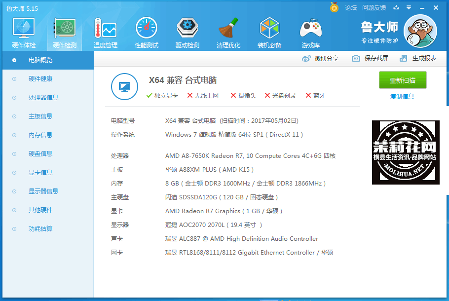The height and width of the screenshot is (301, 449).
Task: Select 硬件健康 in the sidebar
Action: pyautogui.click(x=48, y=79)
